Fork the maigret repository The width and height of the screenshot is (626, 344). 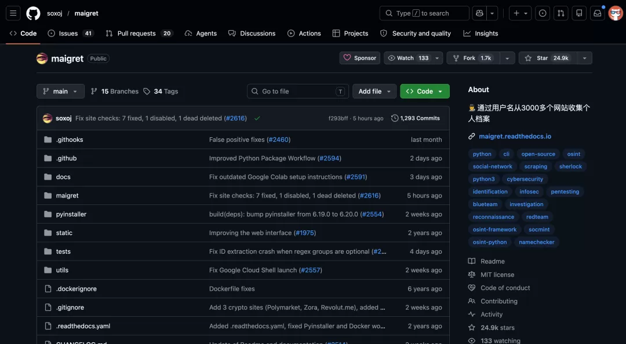pyautogui.click(x=473, y=58)
